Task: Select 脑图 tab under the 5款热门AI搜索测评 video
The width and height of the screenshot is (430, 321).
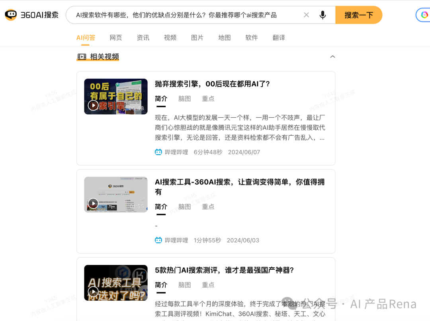Action: click(184, 285)
